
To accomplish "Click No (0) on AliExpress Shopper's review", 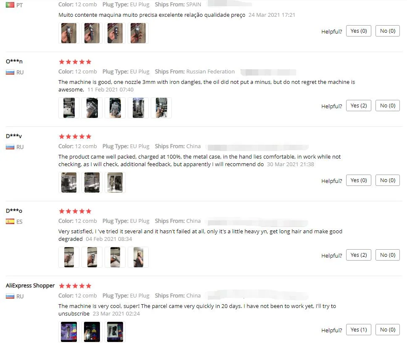I will coord(388,330).
